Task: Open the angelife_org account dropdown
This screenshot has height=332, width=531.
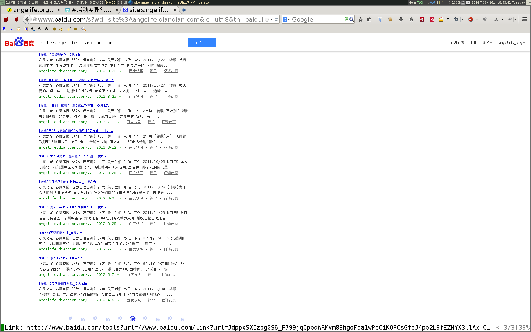Action: click(512, 43)
